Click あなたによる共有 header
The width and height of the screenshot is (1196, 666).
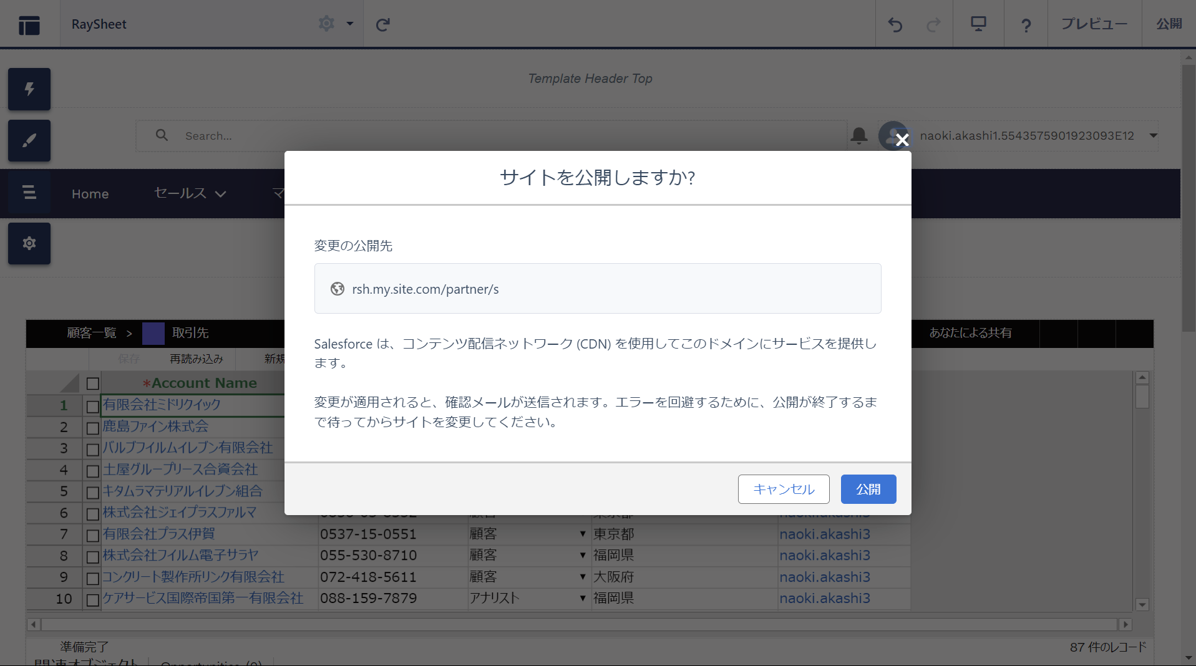[970, 333]
